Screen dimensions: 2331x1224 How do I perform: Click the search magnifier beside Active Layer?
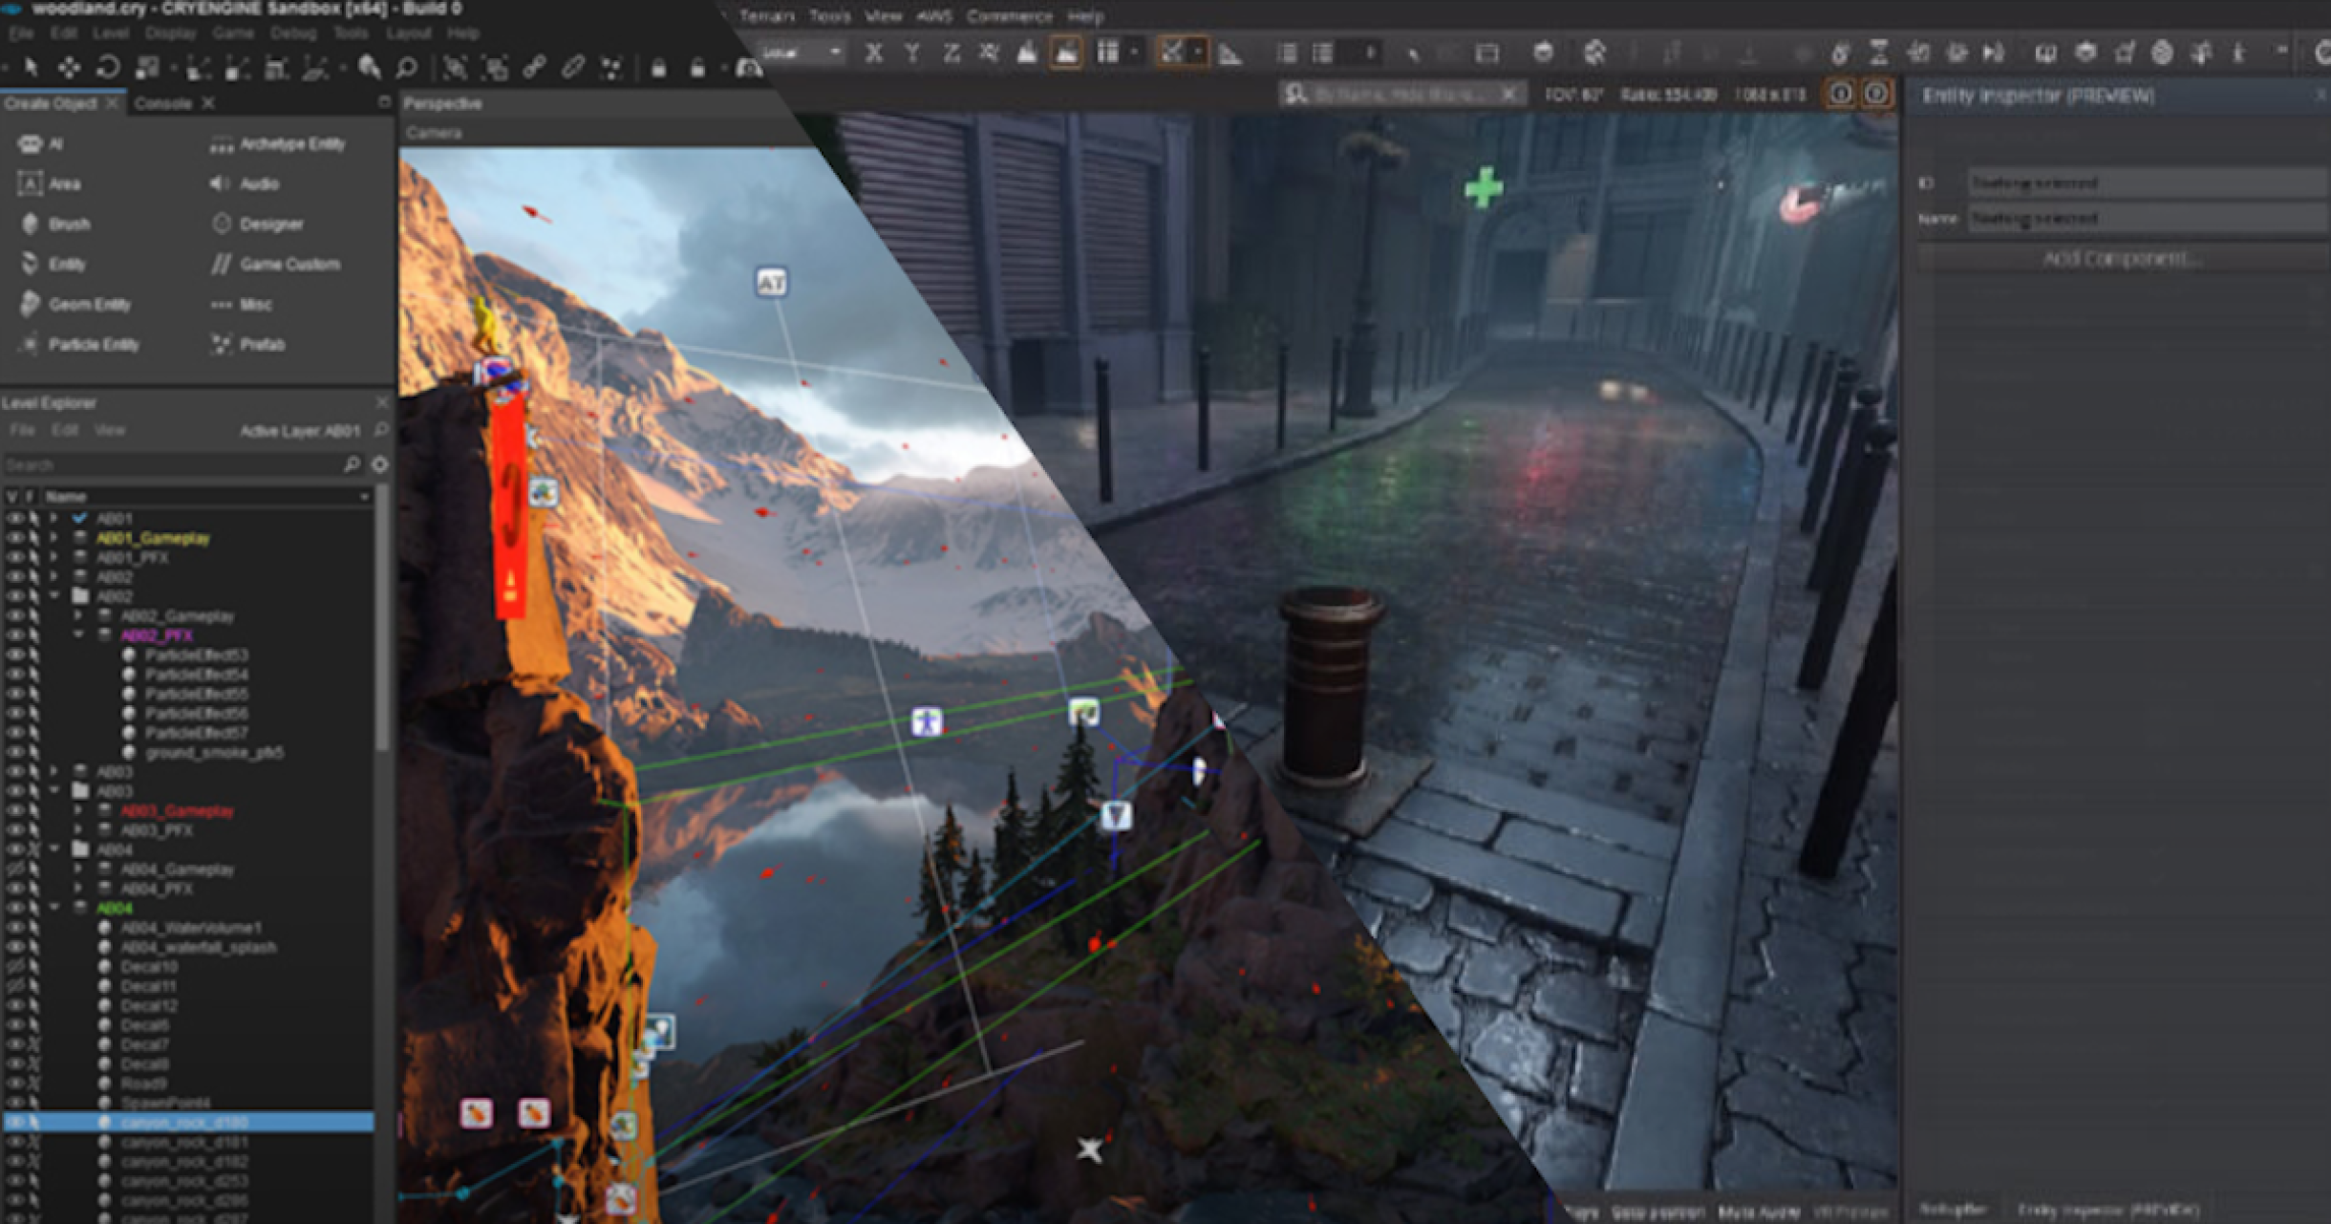click(381, 431)
